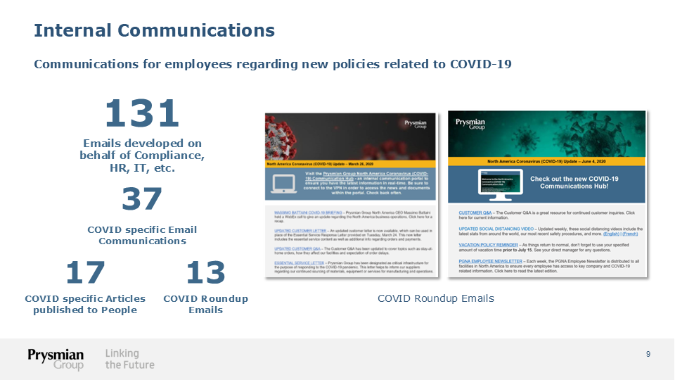Open 'Updated Social Distancing Video' link
The width and height of the screenshot is (675, 380).
[496, 229]
